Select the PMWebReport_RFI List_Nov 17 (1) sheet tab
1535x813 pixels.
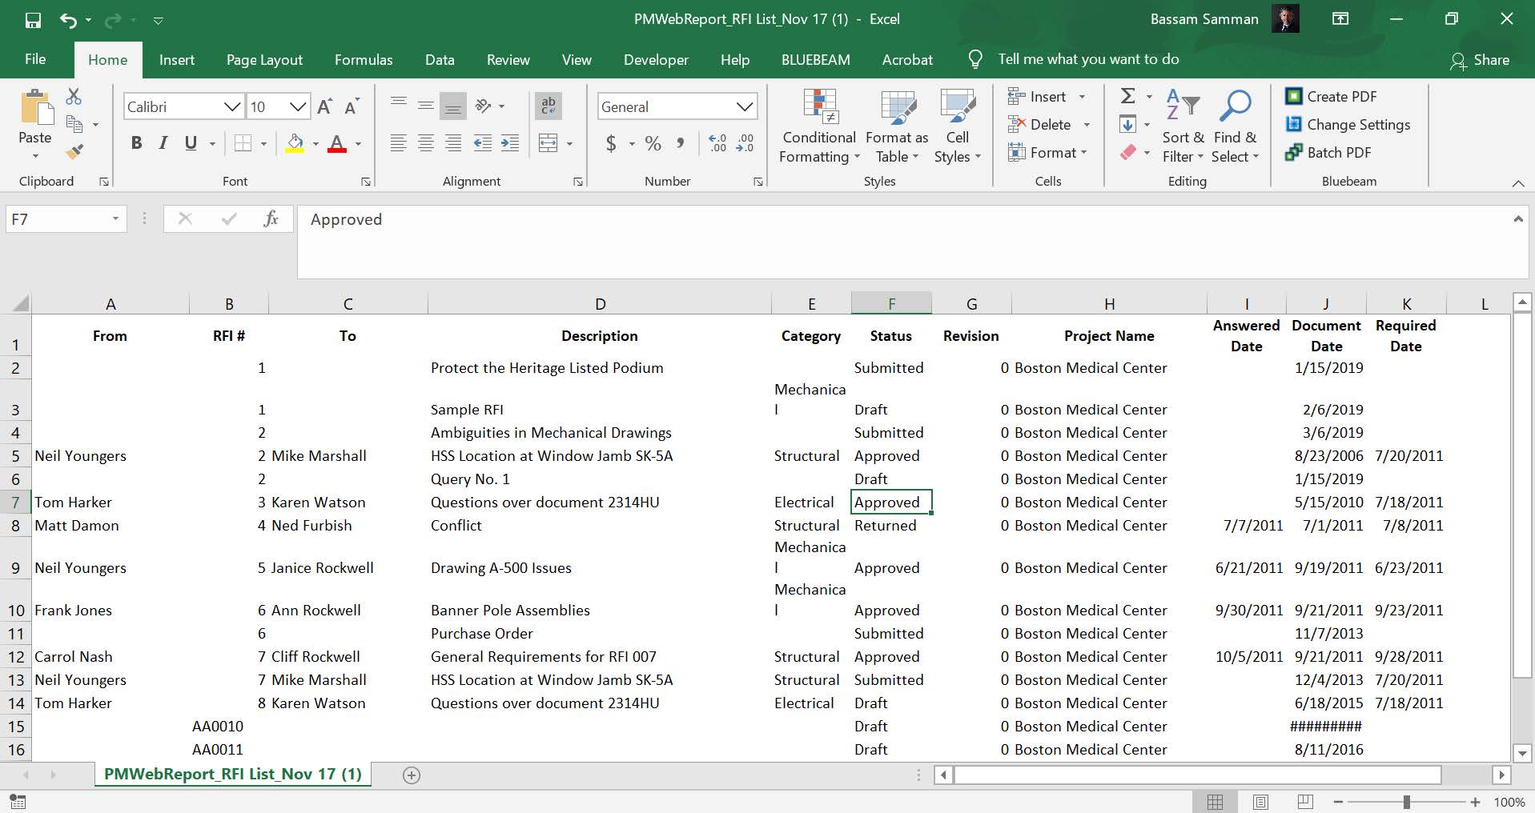233,774
